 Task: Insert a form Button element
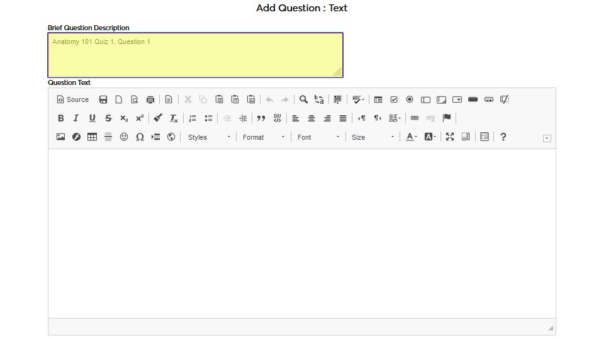click(473, 99)
